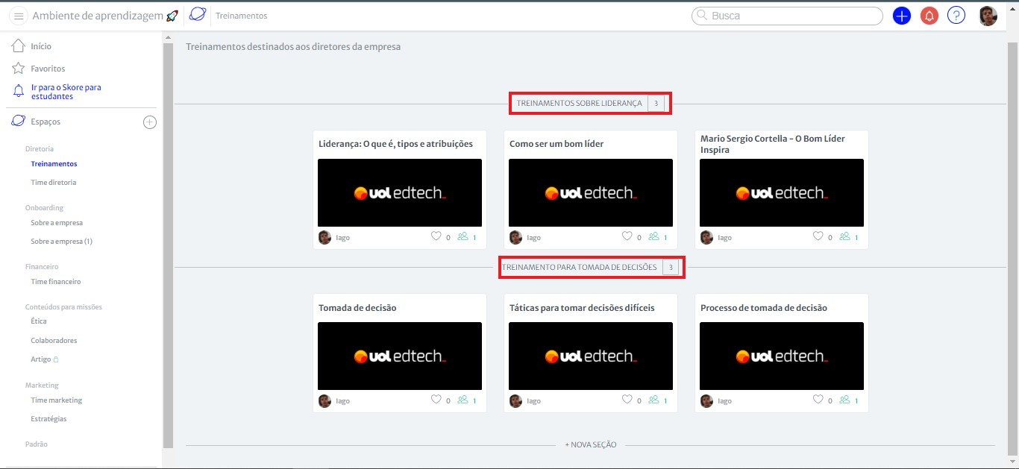Add a new section with + NOVA SEÇÃO
The image size is (1019, 469).
click(591, 445)
